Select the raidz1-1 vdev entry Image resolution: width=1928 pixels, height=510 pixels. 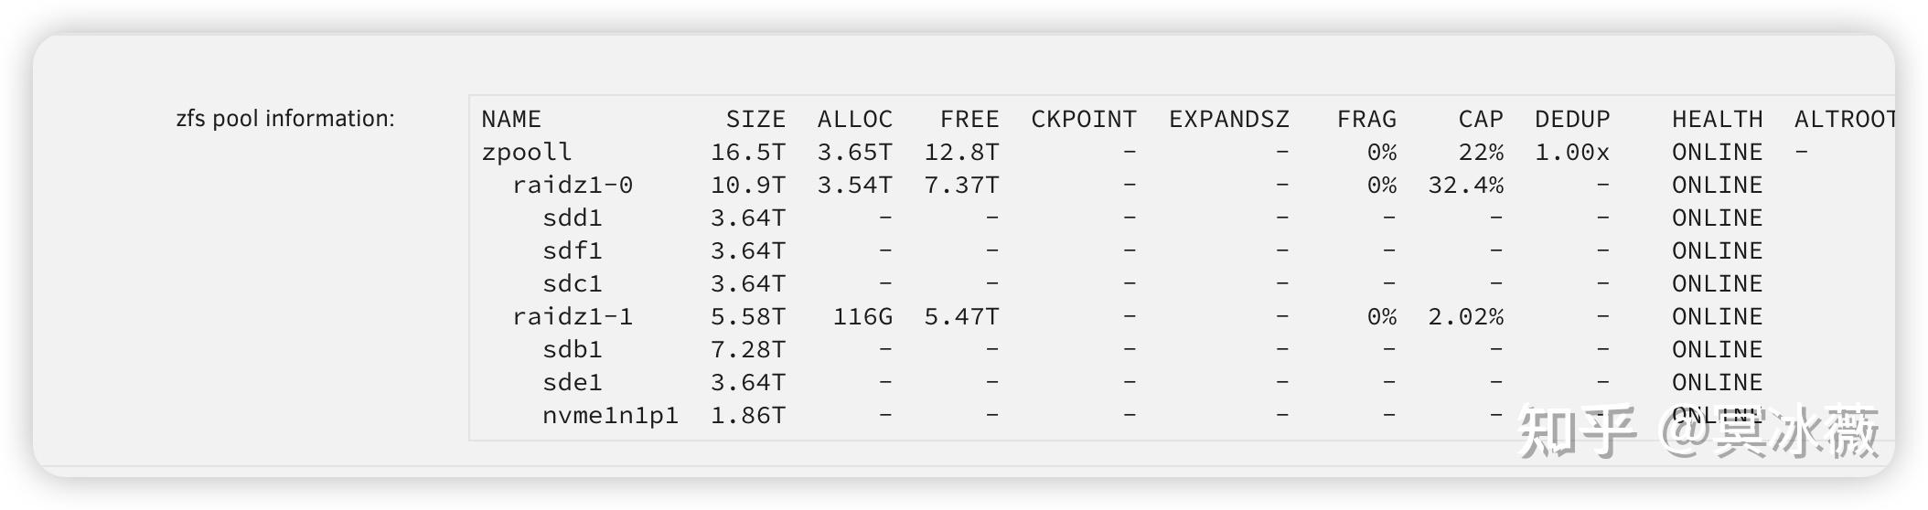click(x=573, y=317)
